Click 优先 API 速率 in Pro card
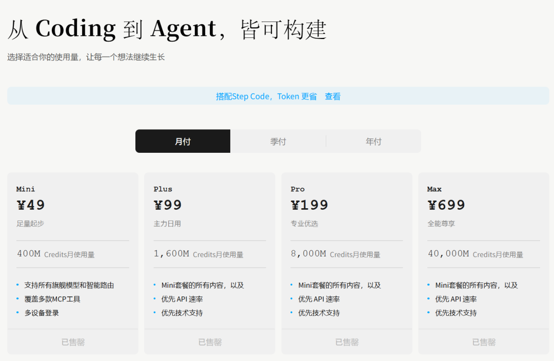Screen dimensions: 554x361 pos(319,299)
